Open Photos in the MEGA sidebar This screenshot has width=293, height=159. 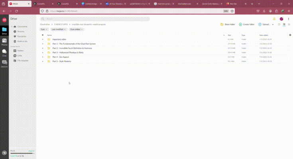(4, 41)
